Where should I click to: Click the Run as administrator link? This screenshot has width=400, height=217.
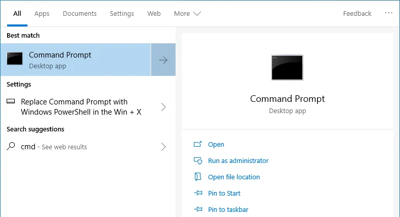coord(238,161)
